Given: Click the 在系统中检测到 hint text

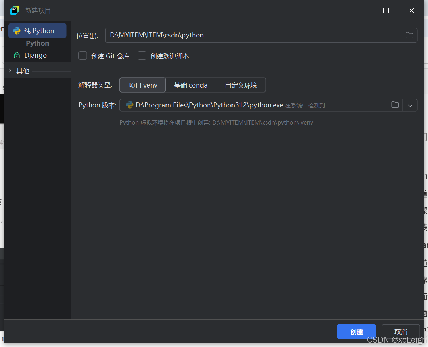Looking at the screenshot, I should 305,105.
